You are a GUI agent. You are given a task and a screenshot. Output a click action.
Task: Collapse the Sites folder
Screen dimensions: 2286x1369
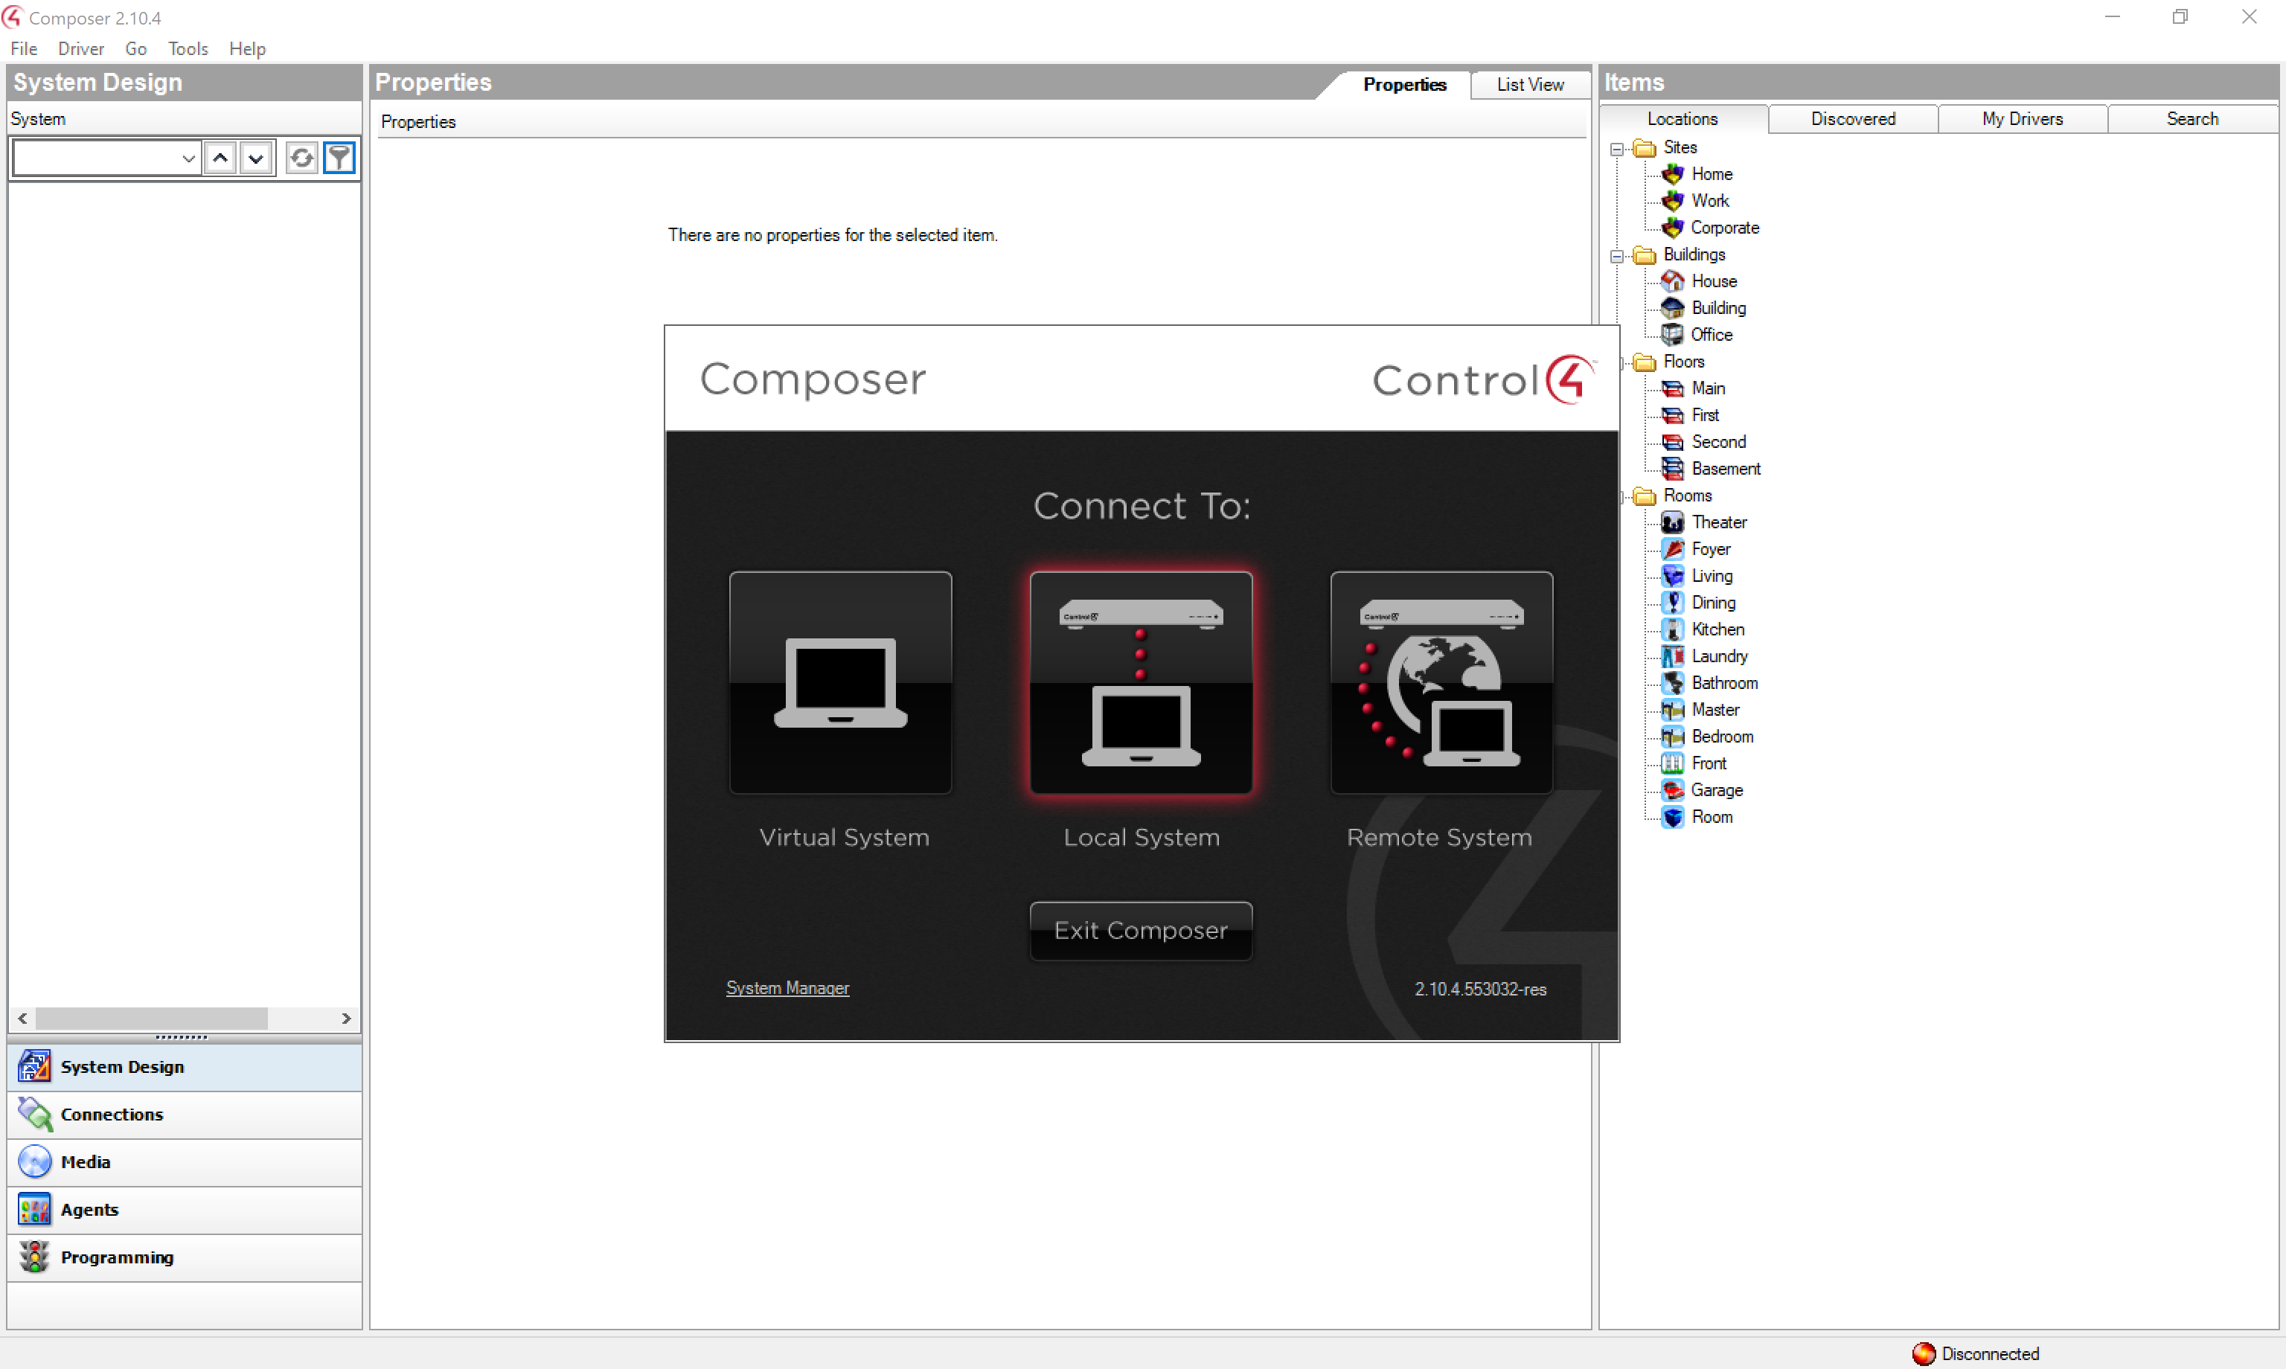pos(1617,149)
